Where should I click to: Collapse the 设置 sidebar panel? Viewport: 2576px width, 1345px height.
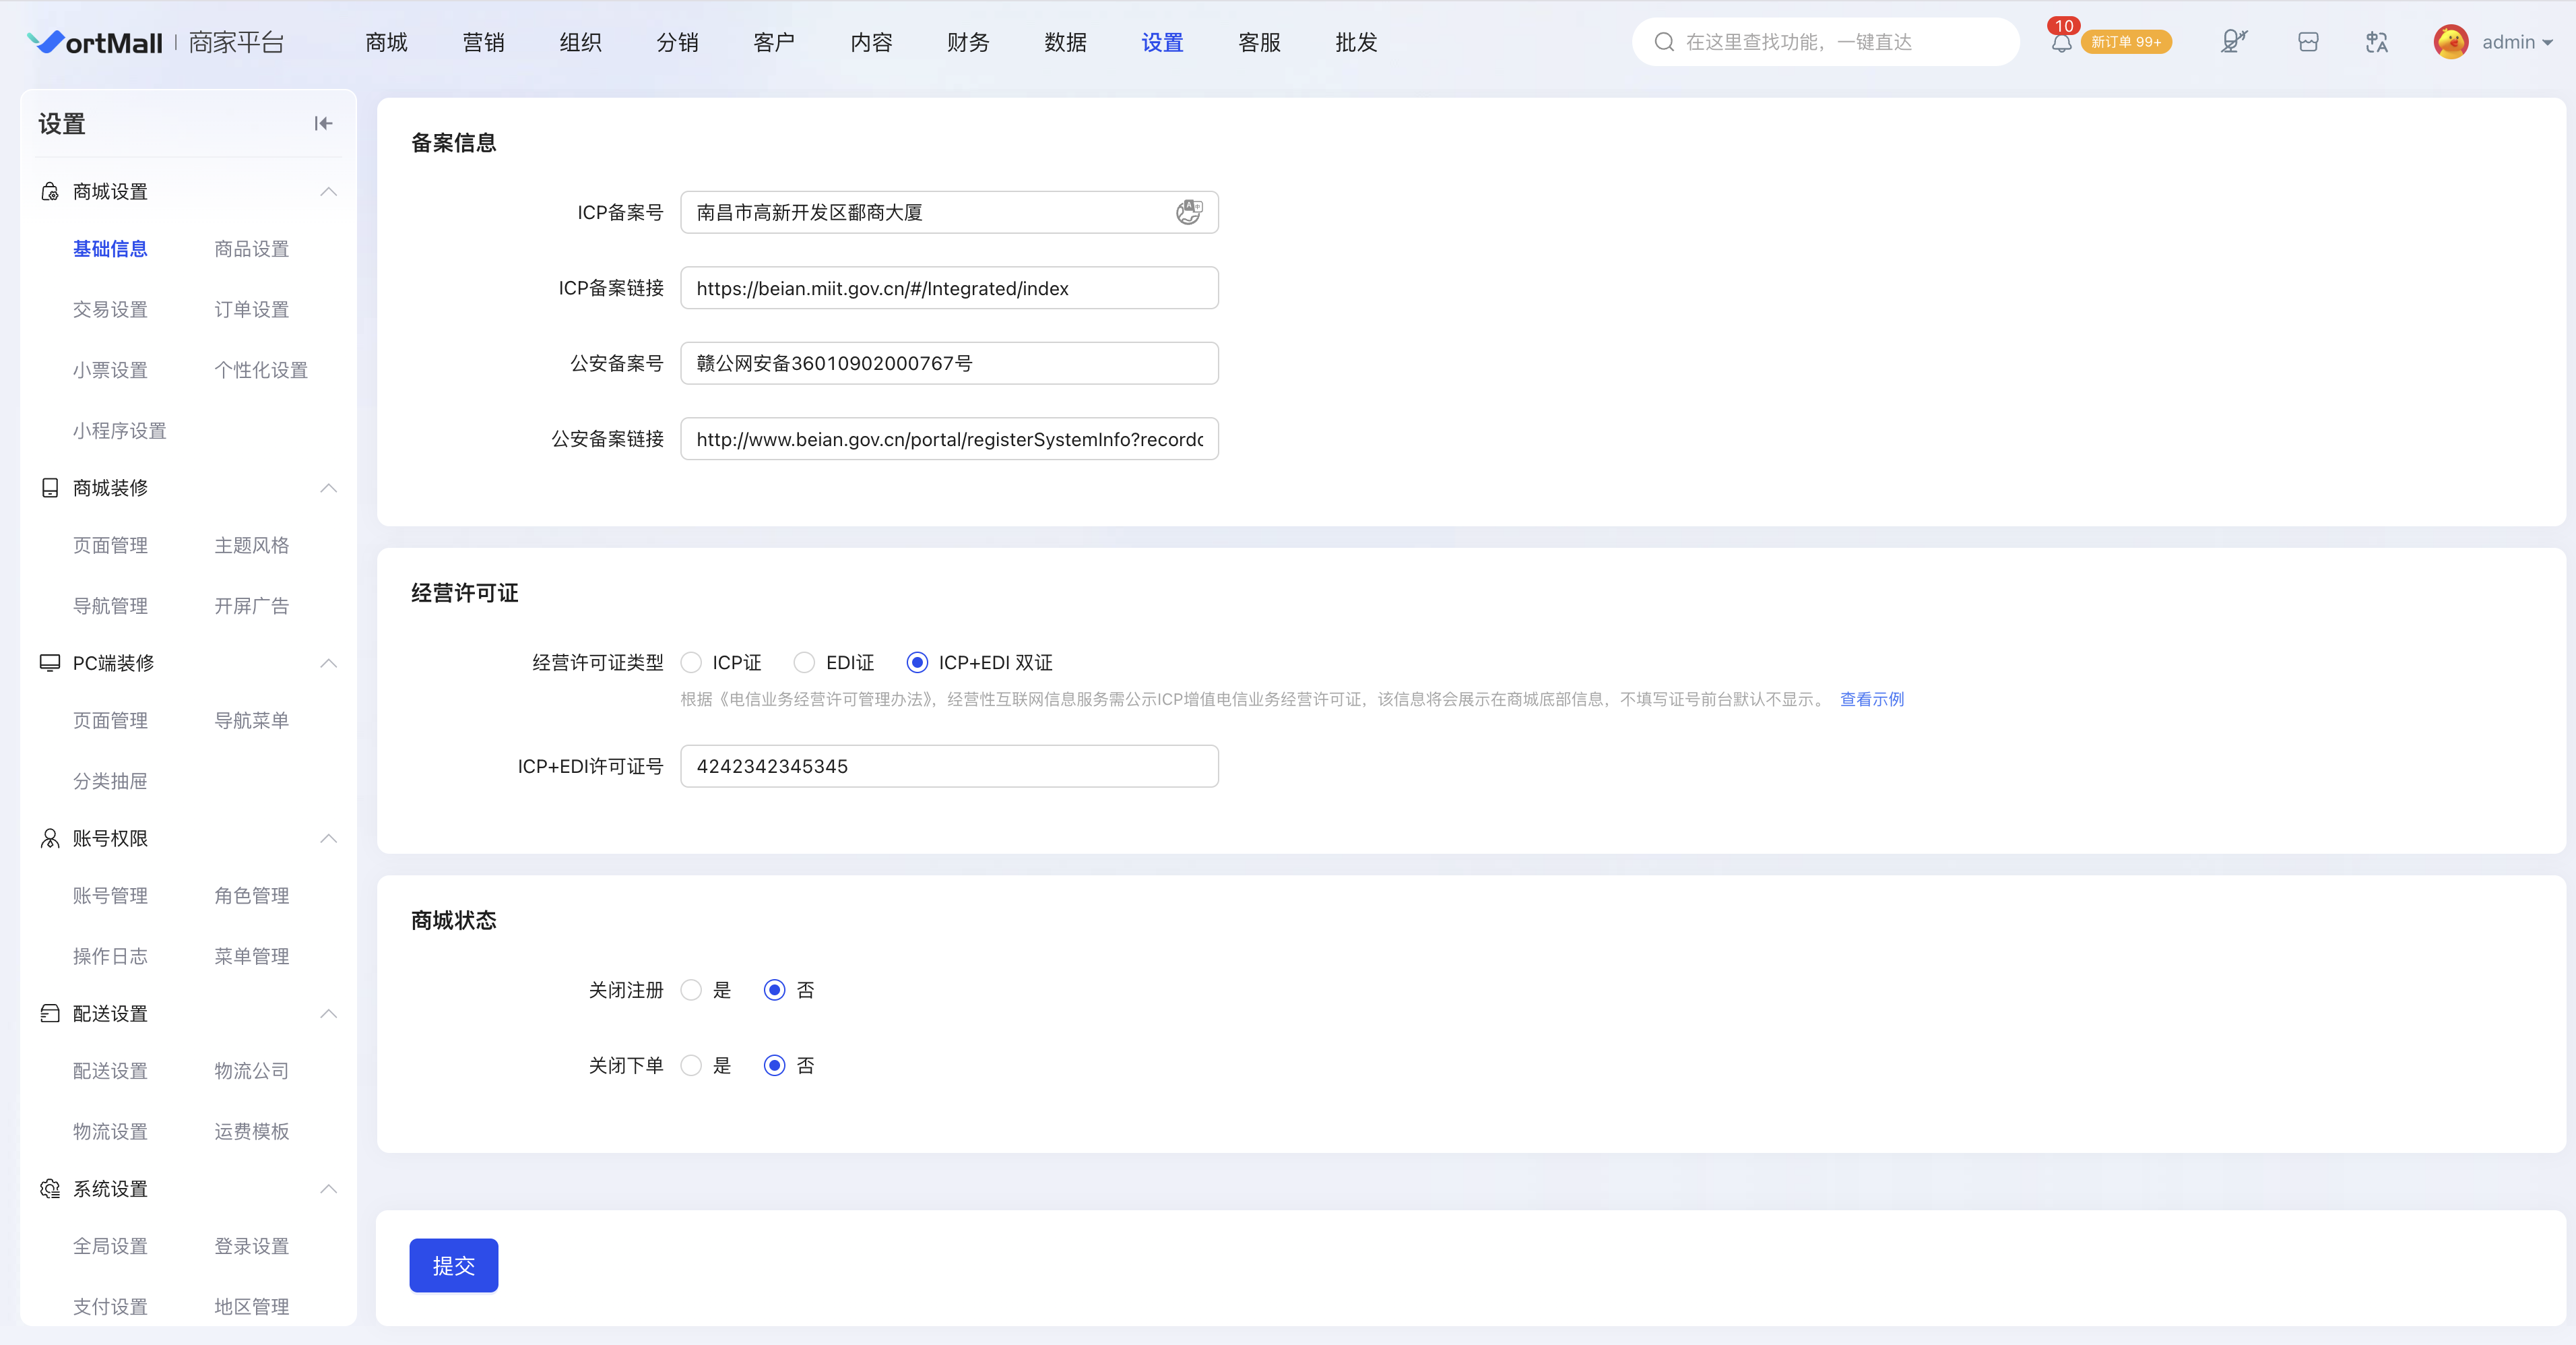pyautogui.click(x=323, y=123)
